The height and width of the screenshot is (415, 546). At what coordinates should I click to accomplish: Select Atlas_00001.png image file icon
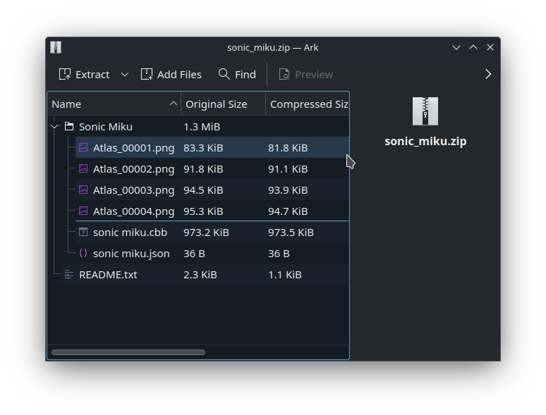point(83,148)
